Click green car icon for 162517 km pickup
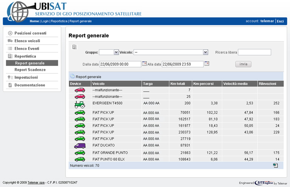The image size is (290, 187). pos(80,119)
